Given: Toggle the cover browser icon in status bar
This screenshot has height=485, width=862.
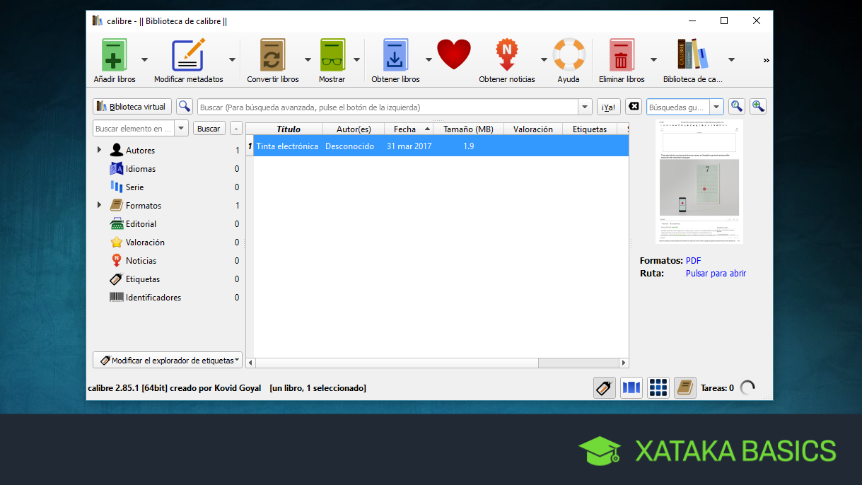Looking at the screenshot, I should (x=631, y=387).
